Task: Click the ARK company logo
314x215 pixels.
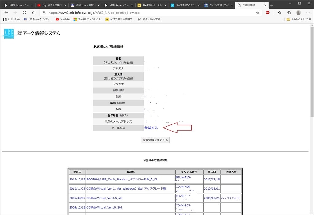Action: (x=32, y=33)
